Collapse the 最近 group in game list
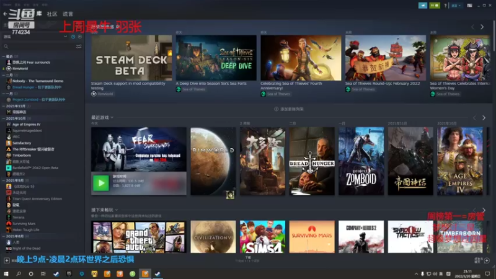This screenshot has height=279, width=496. (x=4, y=56)
